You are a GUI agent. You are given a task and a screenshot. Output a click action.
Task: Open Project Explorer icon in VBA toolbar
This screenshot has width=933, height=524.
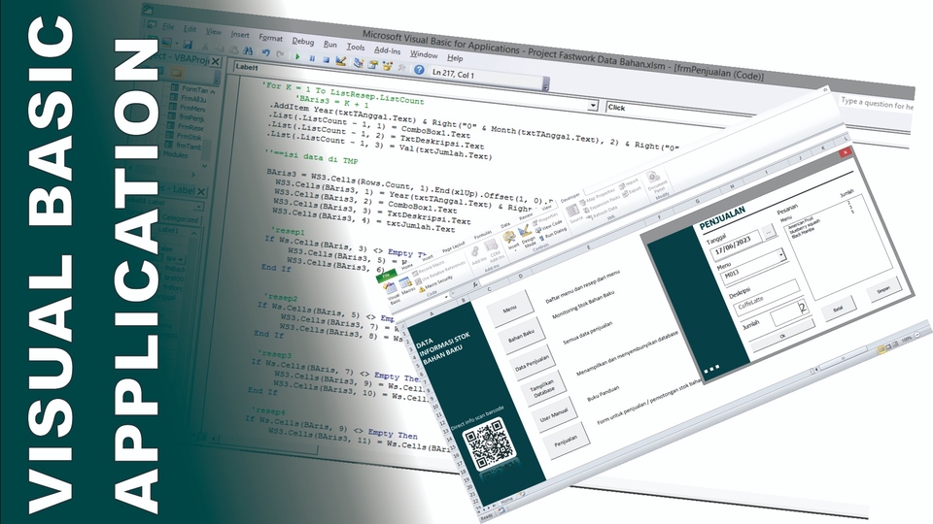[x=359, y=62]
